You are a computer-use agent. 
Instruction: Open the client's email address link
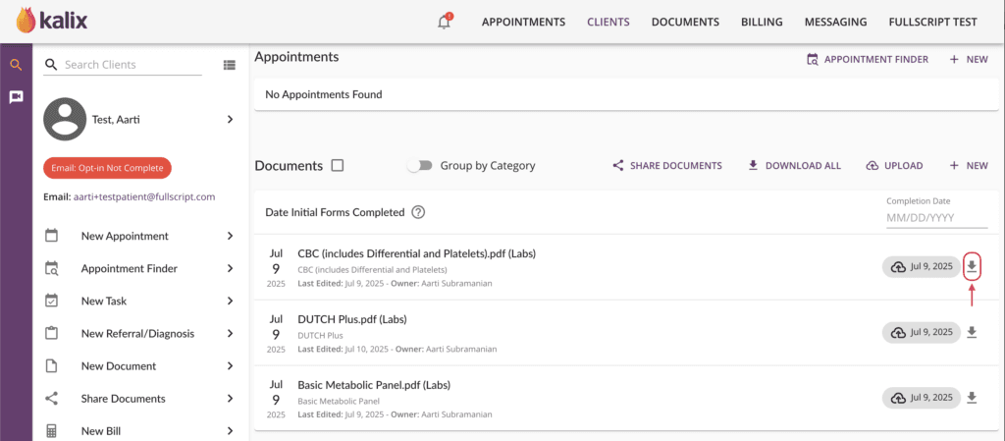point(142,196)
